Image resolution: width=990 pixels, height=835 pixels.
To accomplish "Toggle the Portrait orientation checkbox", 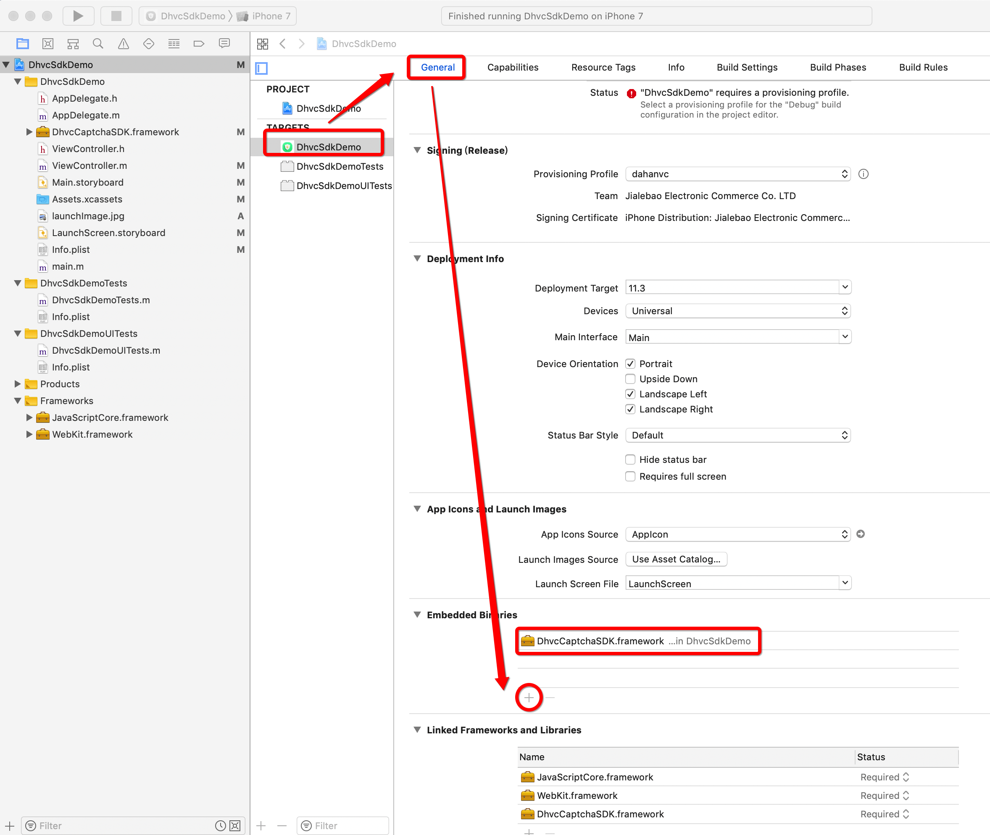I will point(630,364).
